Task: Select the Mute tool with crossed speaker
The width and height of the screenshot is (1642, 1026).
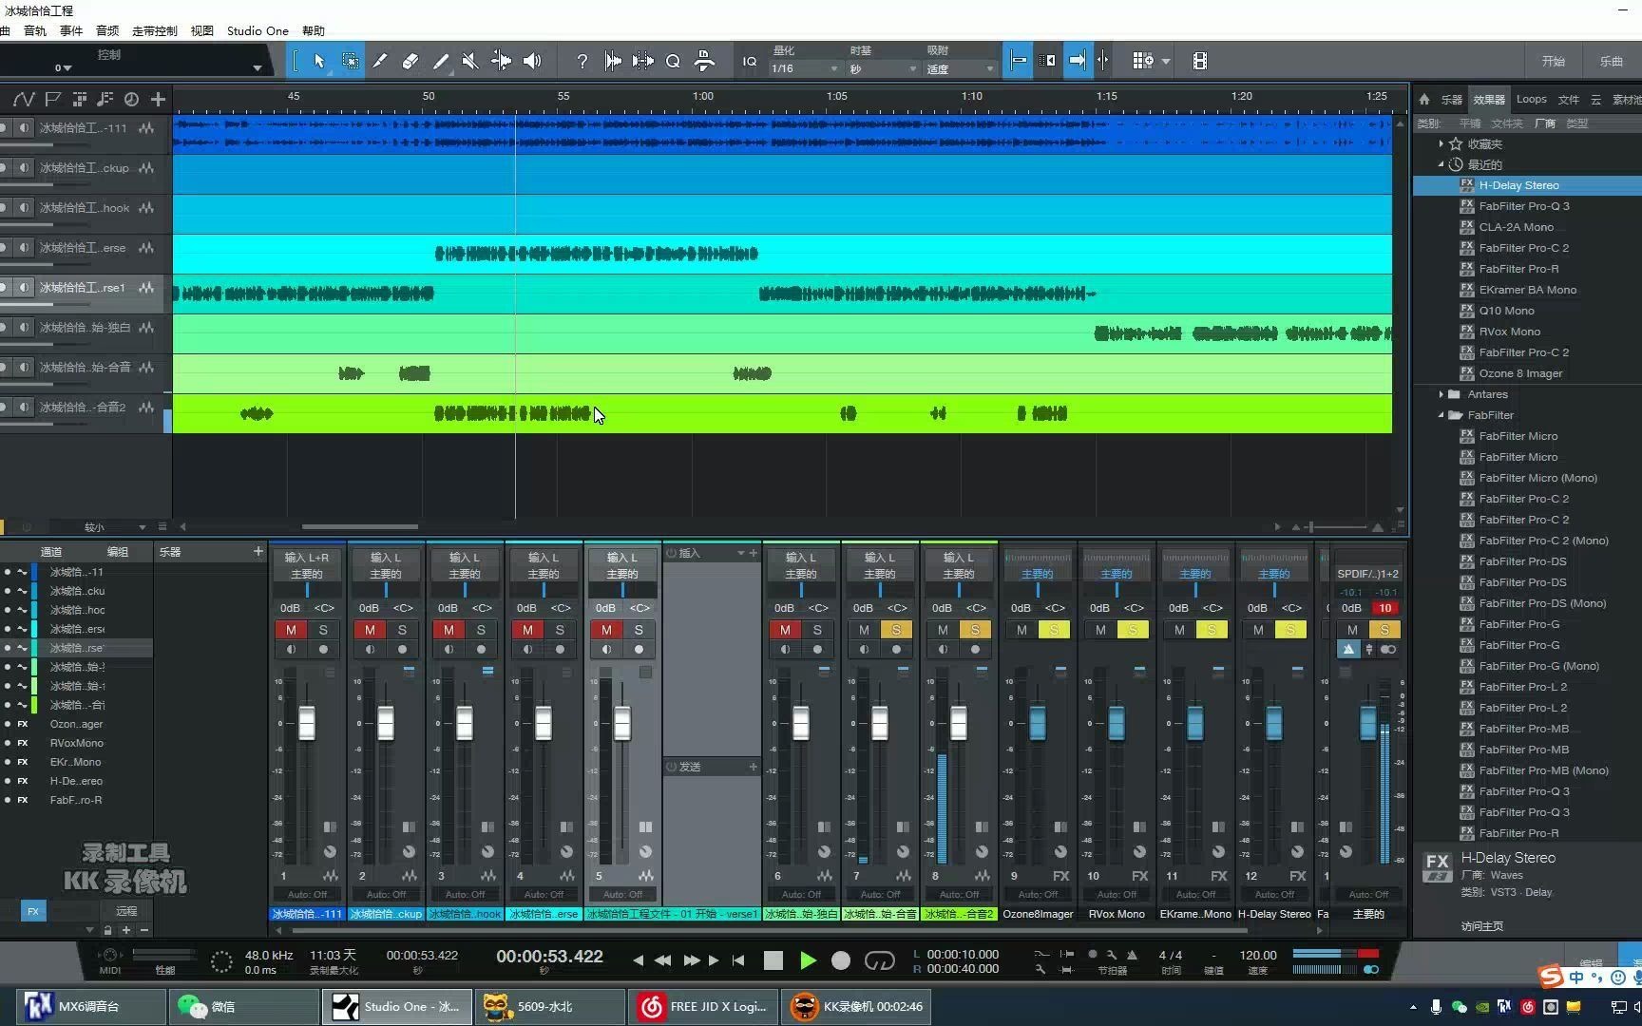Action: pyautogui.click(x=470, y=61)
